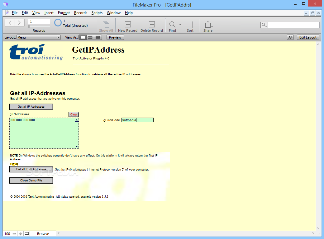The height and width of the screenshot is (239, 324).
Task: Zoom out with the status bar minus icon
Action: point(14,233)
